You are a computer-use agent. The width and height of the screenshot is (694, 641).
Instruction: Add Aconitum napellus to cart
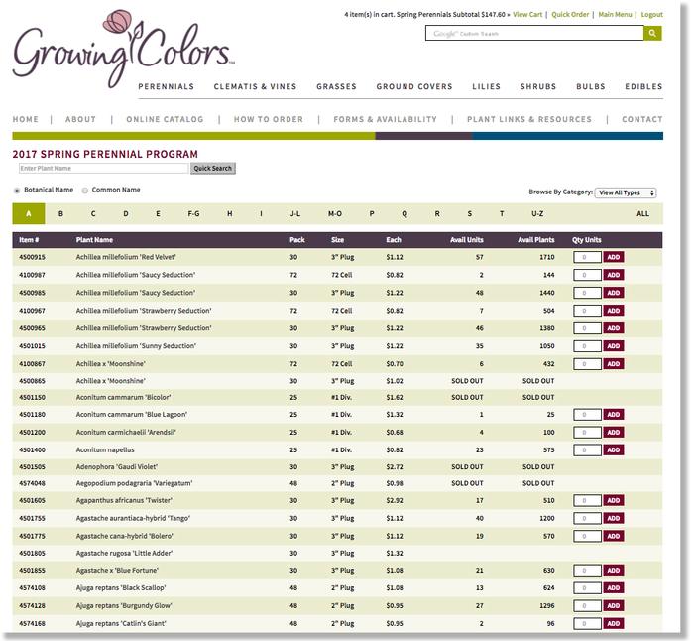(x=613, y=450)
